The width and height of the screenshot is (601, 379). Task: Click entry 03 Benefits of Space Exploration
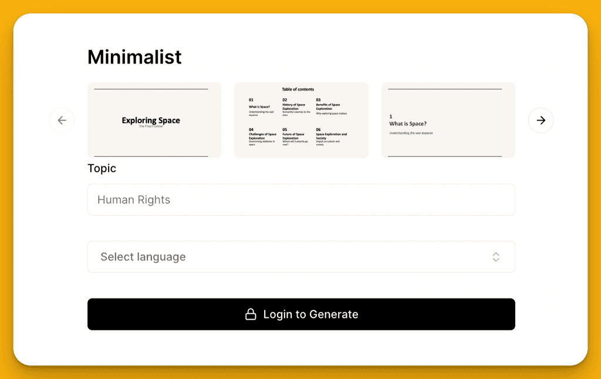tap(329, 106)
